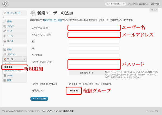
Task: Click the WordPress logo icon
Action: [x=5, y=4]
